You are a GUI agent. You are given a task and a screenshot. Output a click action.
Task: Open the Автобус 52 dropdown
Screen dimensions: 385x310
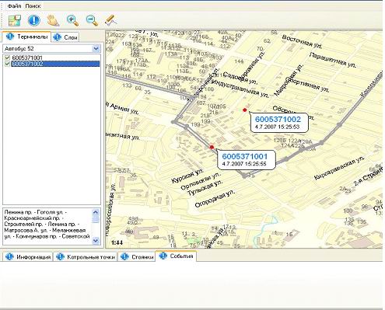click(96, 48)
